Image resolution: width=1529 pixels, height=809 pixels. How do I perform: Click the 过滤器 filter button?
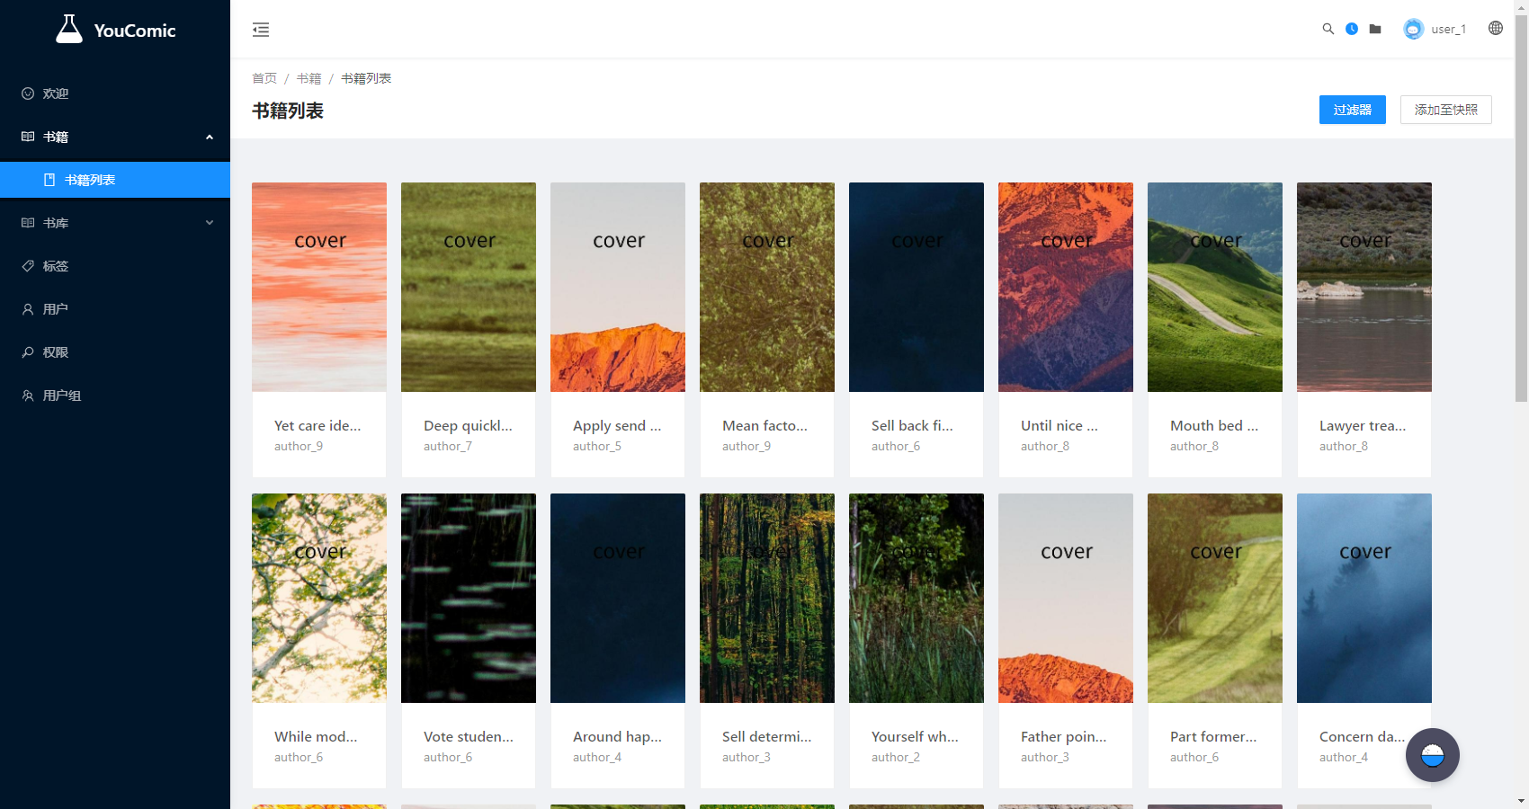[1352, 110]
